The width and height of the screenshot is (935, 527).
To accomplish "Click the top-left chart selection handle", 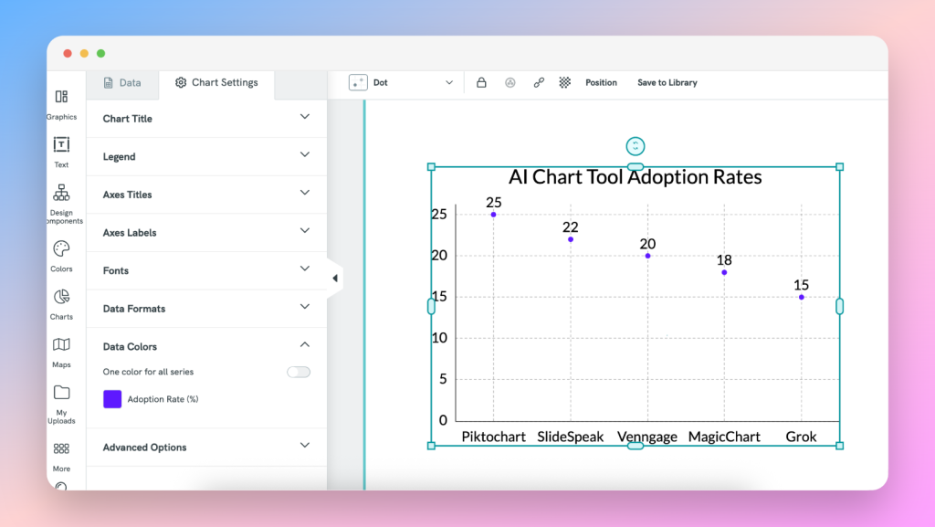I will 431,167.
